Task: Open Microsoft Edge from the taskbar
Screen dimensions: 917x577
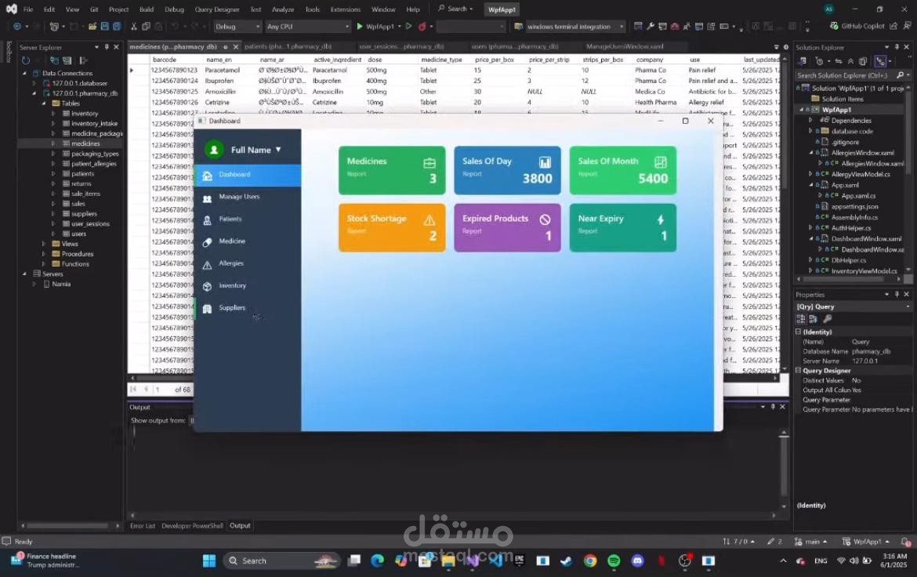Action: coord(377,561)
